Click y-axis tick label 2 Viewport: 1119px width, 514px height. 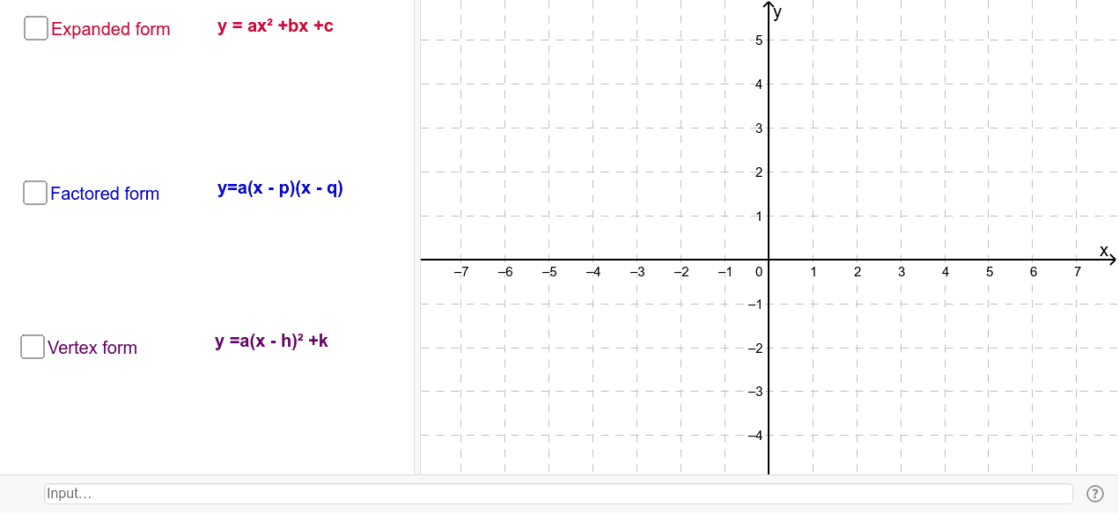(758, 173)
